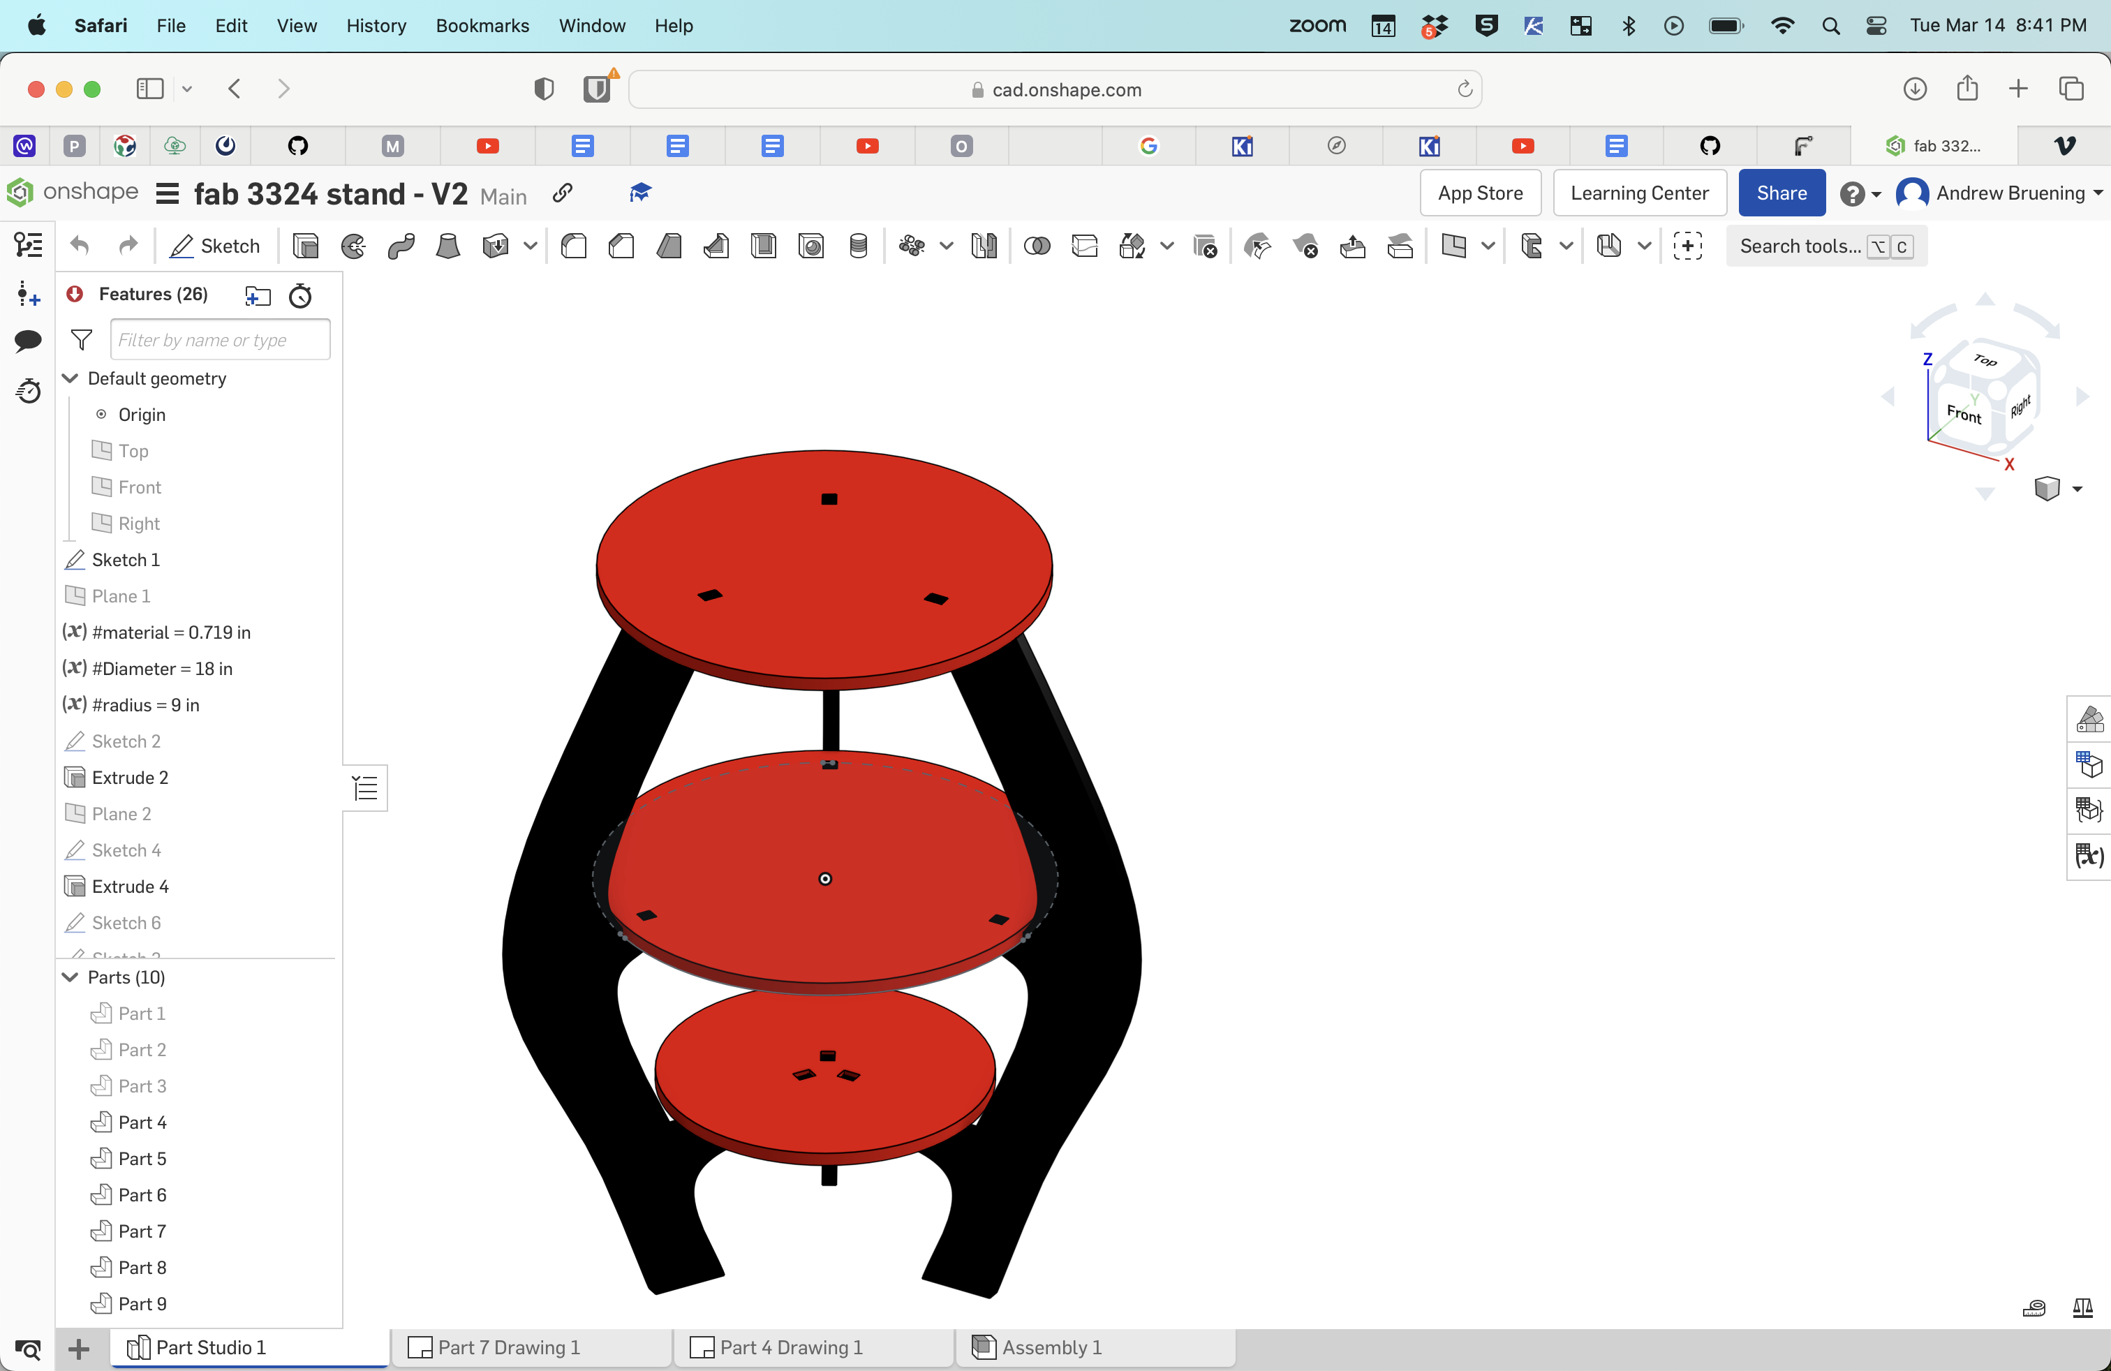This screenshot has width=2111, height=1371.
Task: Select Sketch 1 in the feature list
Action: (126, 560)
